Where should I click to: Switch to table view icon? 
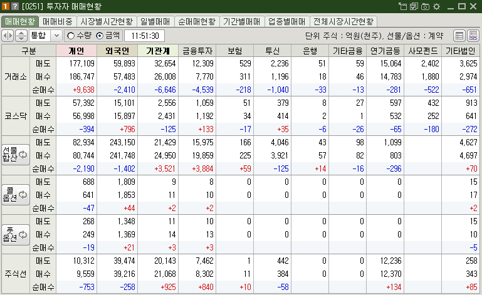pos(459,36)
